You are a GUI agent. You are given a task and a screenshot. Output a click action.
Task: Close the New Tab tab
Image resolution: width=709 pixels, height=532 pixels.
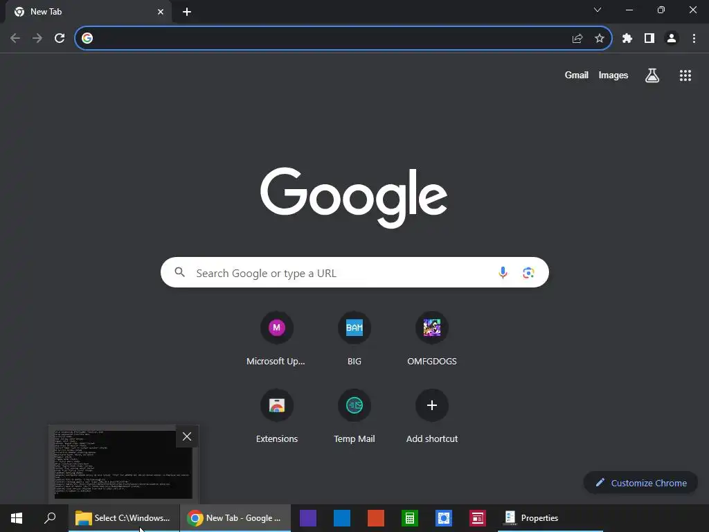tap(161, 12)
